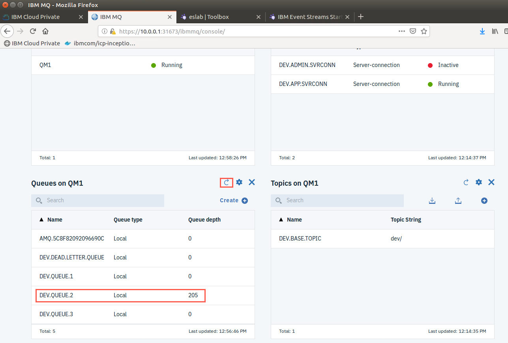Image resolution: width=508 pixels, height=343 pixels.
Task: Bookmark this page with star
Action: tap(424, 31)
